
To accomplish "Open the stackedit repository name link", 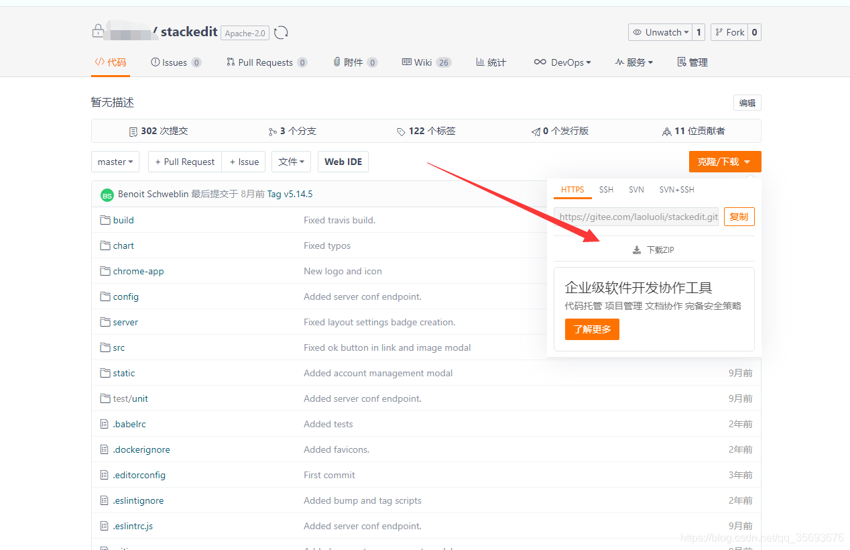I will click(x=189, y=32).
